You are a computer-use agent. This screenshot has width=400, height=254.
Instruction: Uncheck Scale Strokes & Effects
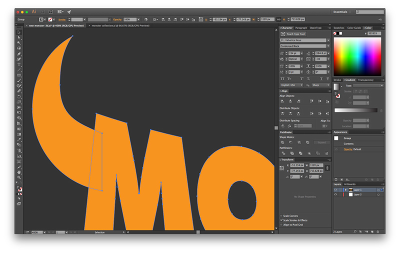click(281, 220)
